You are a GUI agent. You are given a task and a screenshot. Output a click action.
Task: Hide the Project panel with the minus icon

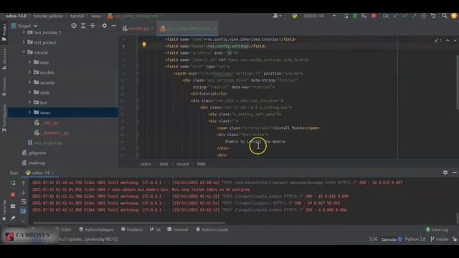114,26
